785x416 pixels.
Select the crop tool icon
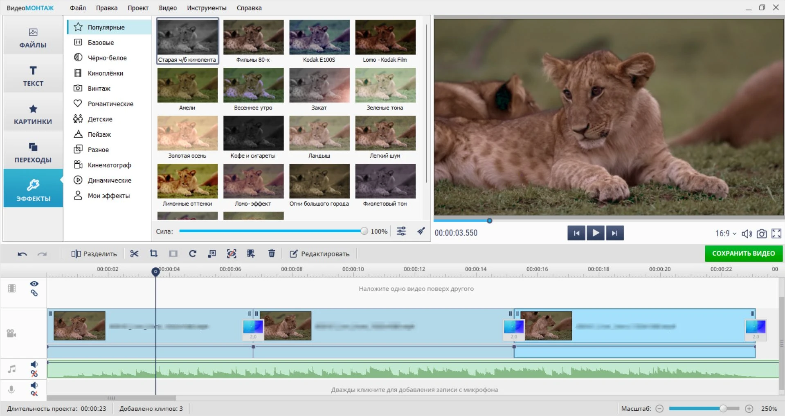pos(154,254)
